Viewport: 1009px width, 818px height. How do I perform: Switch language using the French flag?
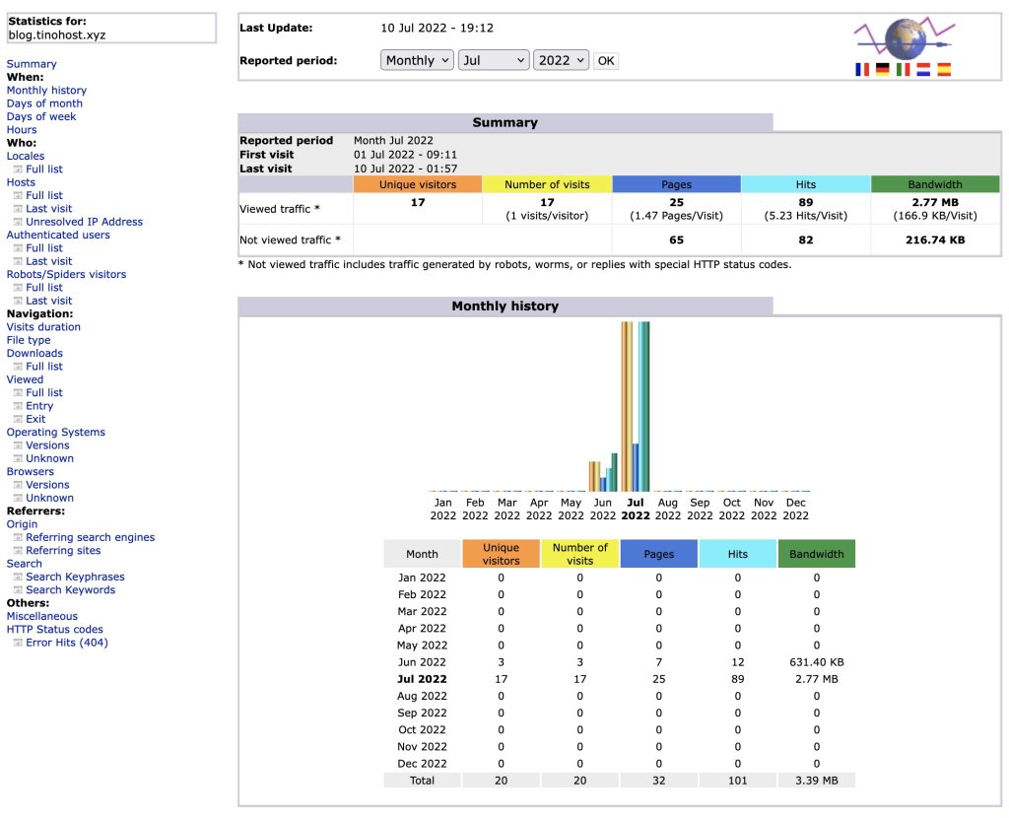pos(862,70)
